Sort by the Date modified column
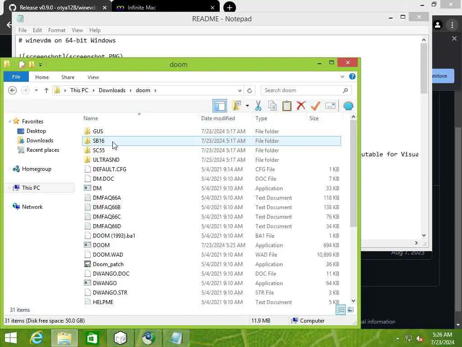 [218, 118]
